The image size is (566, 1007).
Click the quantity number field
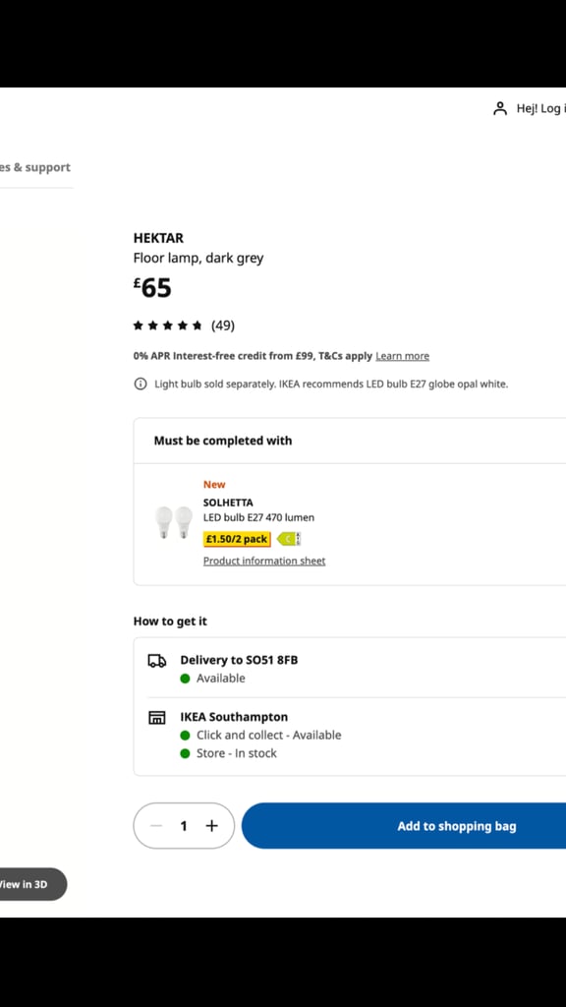pyautogui.click(x=184, y=826)
